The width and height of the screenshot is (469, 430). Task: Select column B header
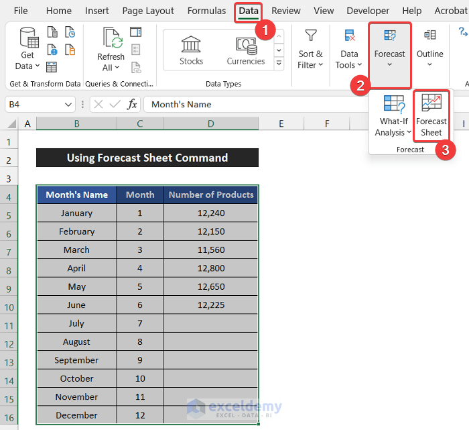click(76, 123)
